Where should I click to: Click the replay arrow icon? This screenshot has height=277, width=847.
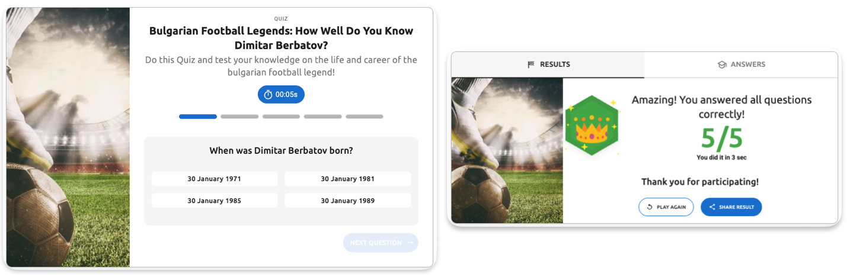(x=650, y=207)
